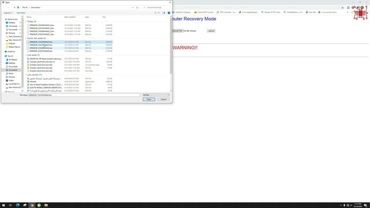This screenshot has width=370, height=208.
Task: Go up one folder level
Action: pyautogui.click(x=14, y=8)
